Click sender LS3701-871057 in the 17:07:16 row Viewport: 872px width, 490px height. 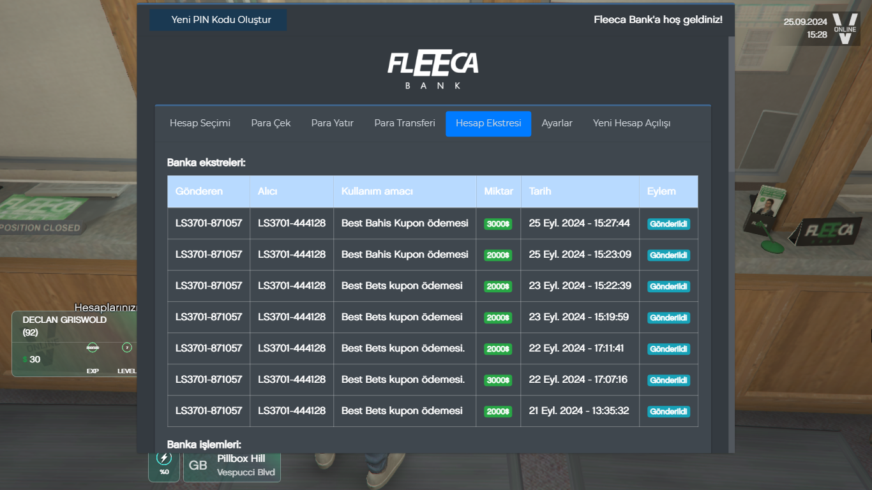tap(209, 380)
